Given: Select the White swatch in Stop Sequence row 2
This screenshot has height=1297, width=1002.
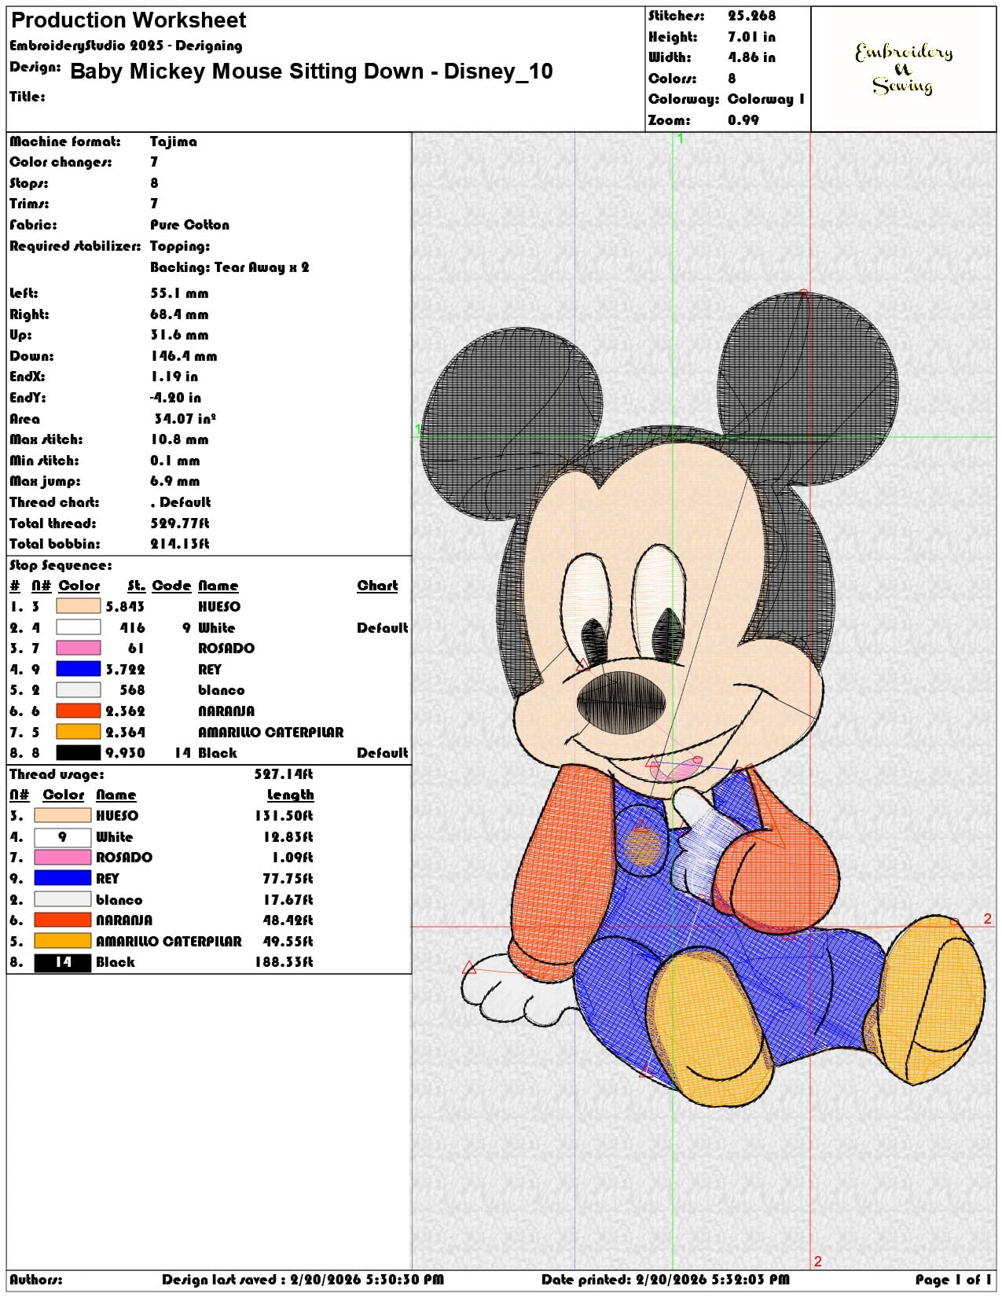Looking at the screenshot, I should coord(79,627).
